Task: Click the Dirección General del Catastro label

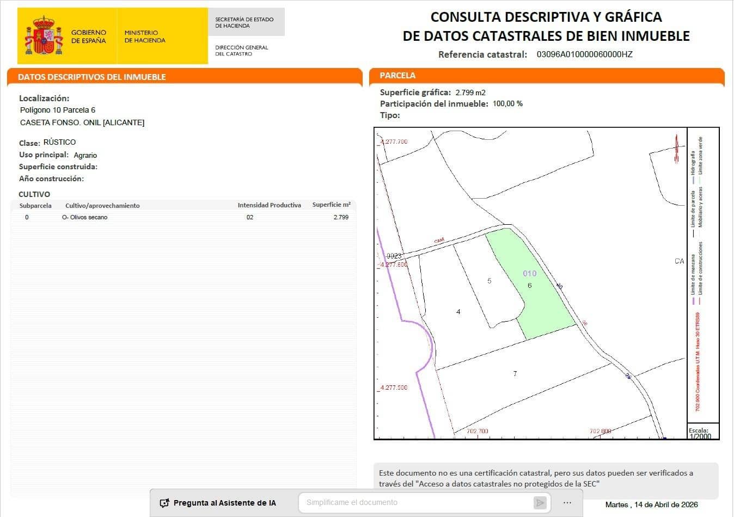Action: pyautogui.click(x=241, y=51)
